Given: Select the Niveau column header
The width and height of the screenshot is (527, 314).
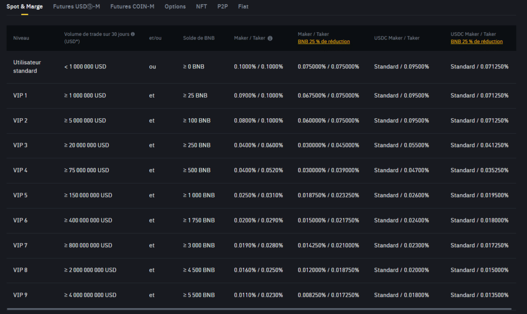Looking at the screenshot, I should (x=21, y=38).
